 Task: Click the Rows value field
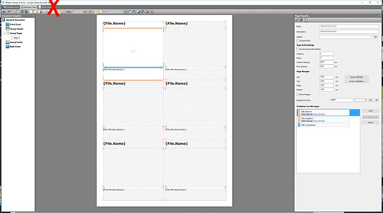click(x=327, y=58)
